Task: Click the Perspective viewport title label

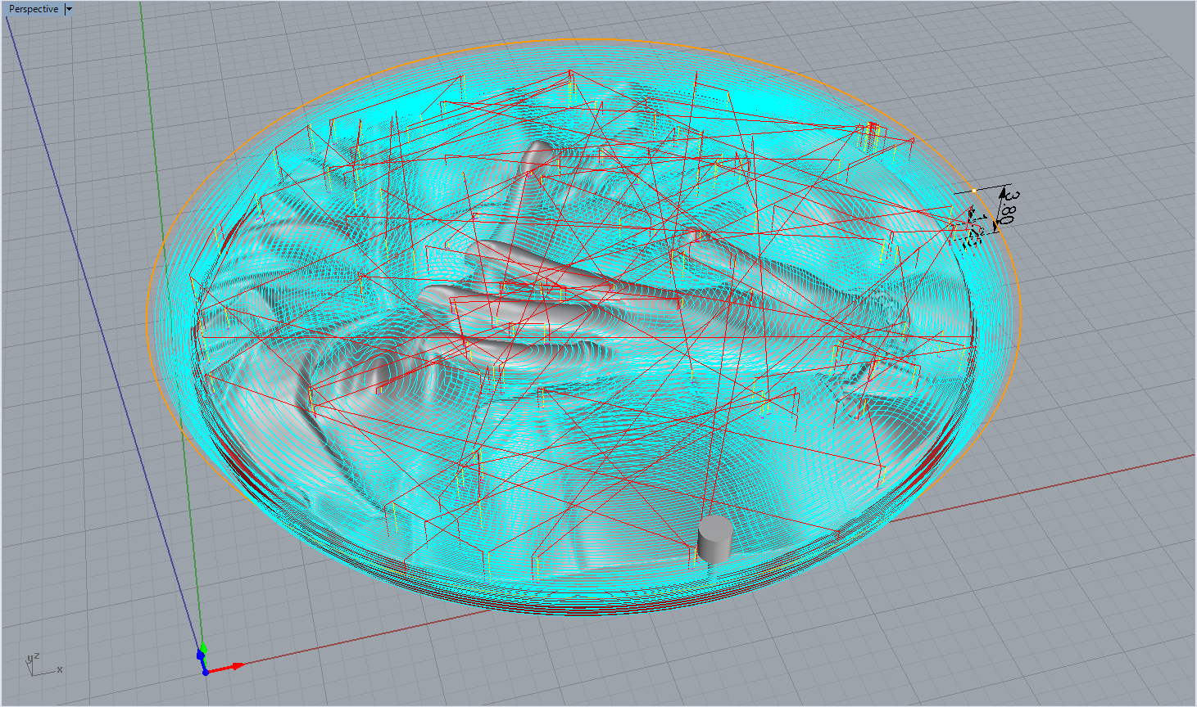Action: [x=34, y=9]
